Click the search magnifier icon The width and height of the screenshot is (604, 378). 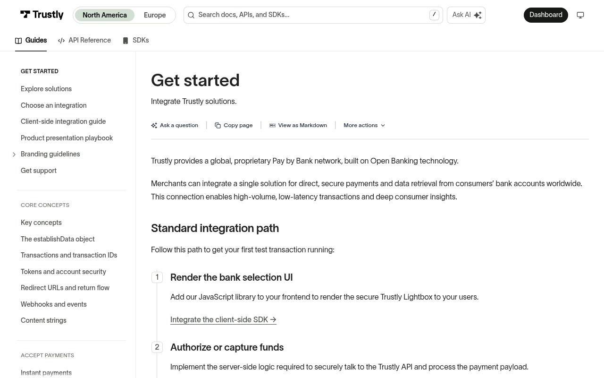coord(191,16)
